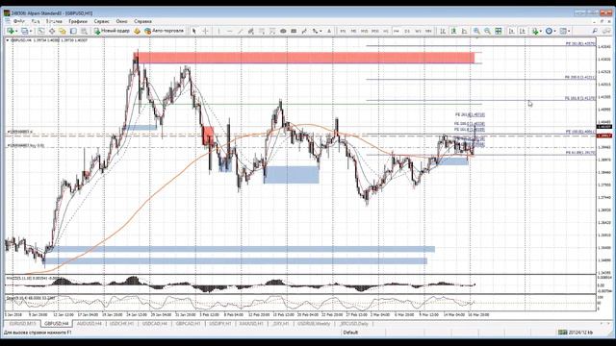The width and height of the screenshot is (616, 346).
Task: Toggle the Navigator folder icon
Action: [63, 31]
